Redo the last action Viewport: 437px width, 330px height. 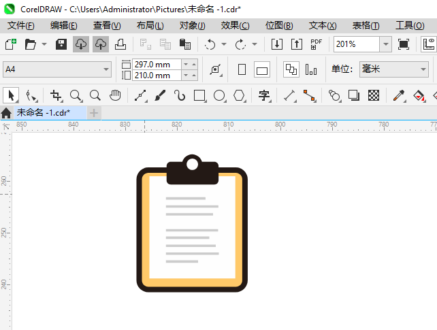point(240,44)
